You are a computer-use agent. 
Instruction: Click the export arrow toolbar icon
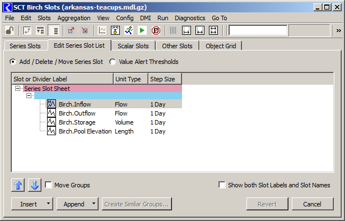coord(71,30)
